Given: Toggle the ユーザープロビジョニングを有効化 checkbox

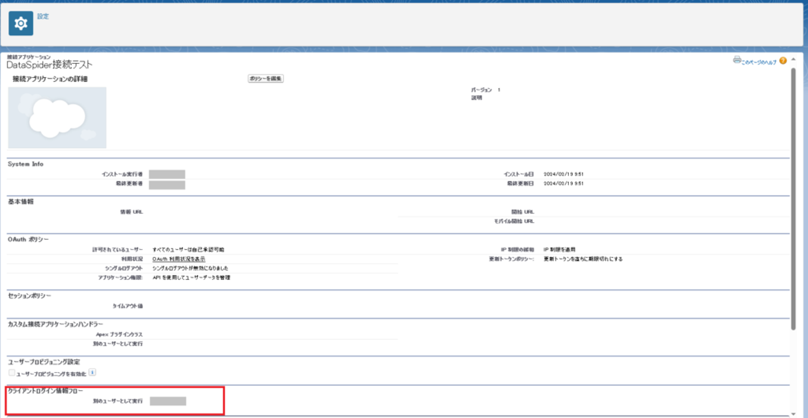Looking at the screenshot, I should point(12,373).
